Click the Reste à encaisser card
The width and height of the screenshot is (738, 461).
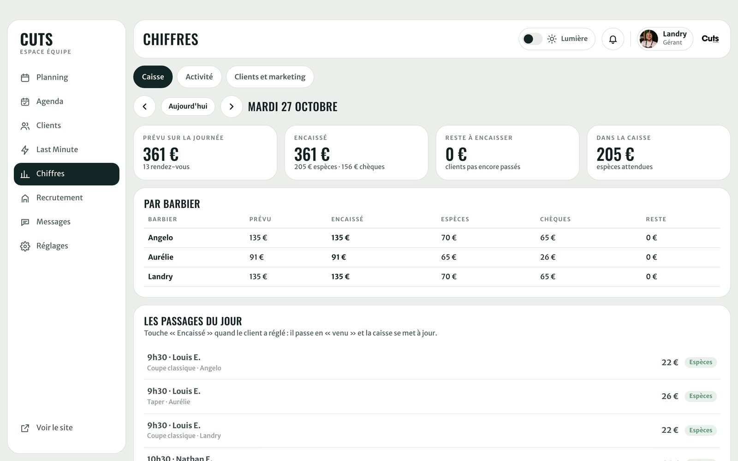507,153
